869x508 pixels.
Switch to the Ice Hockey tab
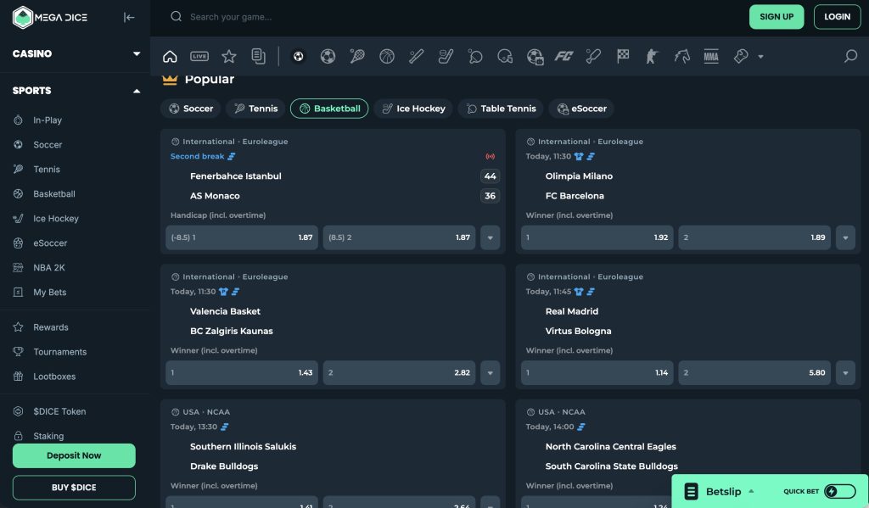click(x=413, y=109)
